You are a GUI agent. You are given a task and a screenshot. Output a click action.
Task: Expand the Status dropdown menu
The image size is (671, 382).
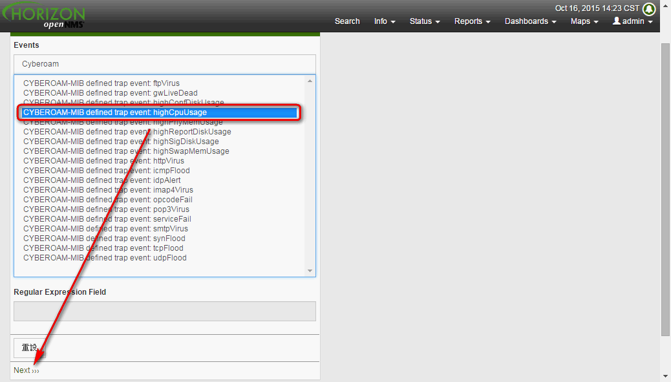[x=425, y=21]
